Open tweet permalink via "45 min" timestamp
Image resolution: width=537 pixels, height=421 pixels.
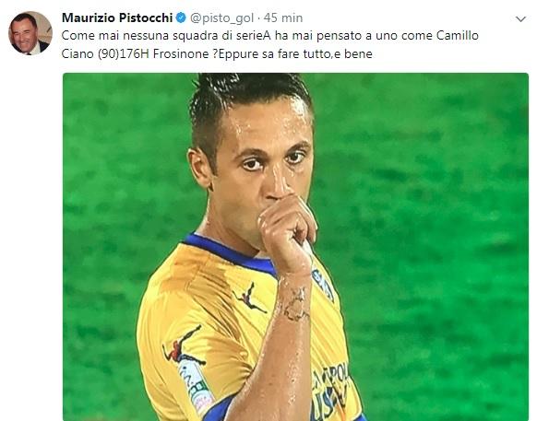[283, 18]
